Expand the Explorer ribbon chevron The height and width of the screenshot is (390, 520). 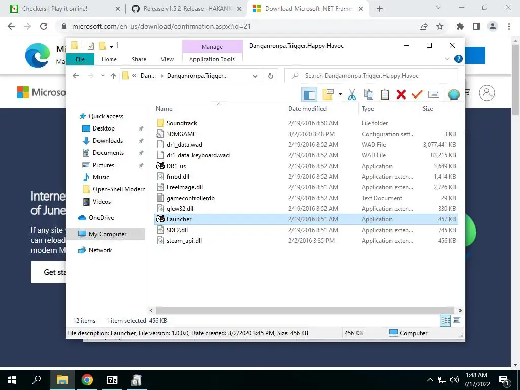[447, 59]
